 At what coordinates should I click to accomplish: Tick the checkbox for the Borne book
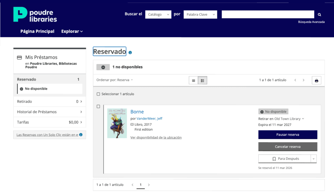click(99, 107)
